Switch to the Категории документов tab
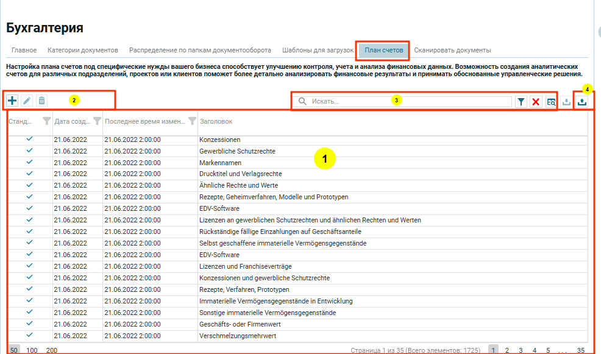The width and height of the screenshot is (601, 354). click(82, 50)
